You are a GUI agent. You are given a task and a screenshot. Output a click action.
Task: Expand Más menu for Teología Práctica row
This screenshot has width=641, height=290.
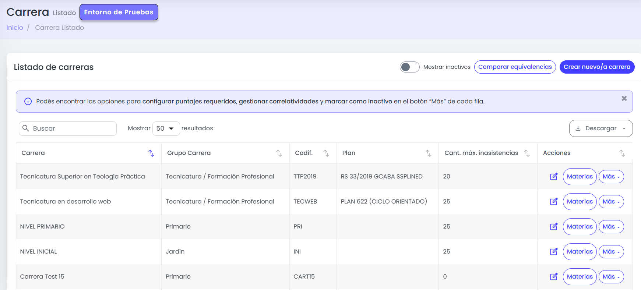point(611,177)
